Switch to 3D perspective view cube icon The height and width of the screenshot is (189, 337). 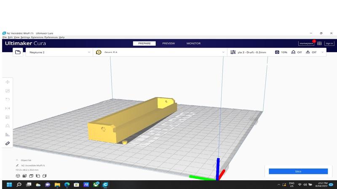18,176
